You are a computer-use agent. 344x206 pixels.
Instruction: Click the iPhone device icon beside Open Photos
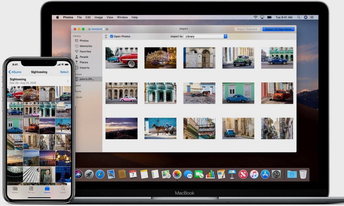pos(106,36)
